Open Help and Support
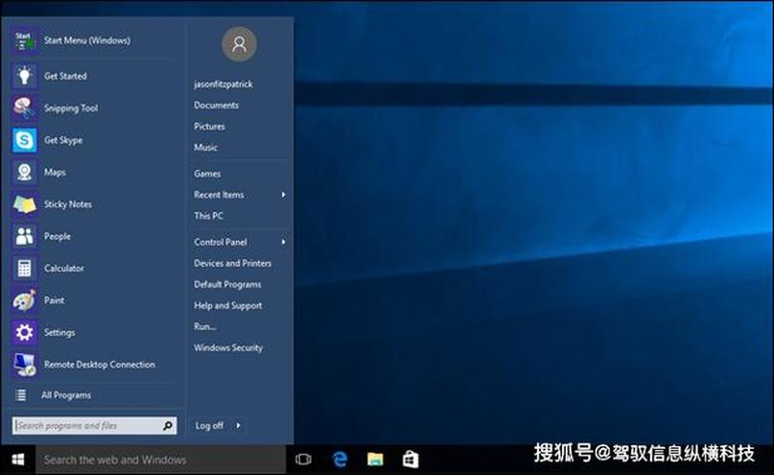774x475 pixels. coord(228,306)
